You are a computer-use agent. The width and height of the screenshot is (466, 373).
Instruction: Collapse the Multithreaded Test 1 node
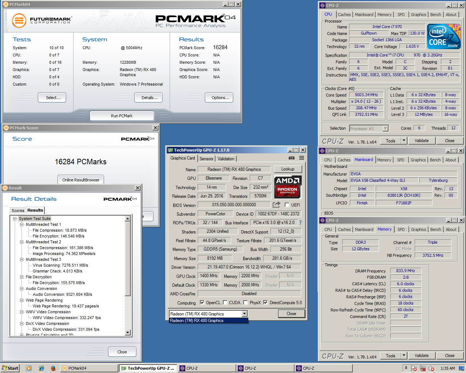22,224
